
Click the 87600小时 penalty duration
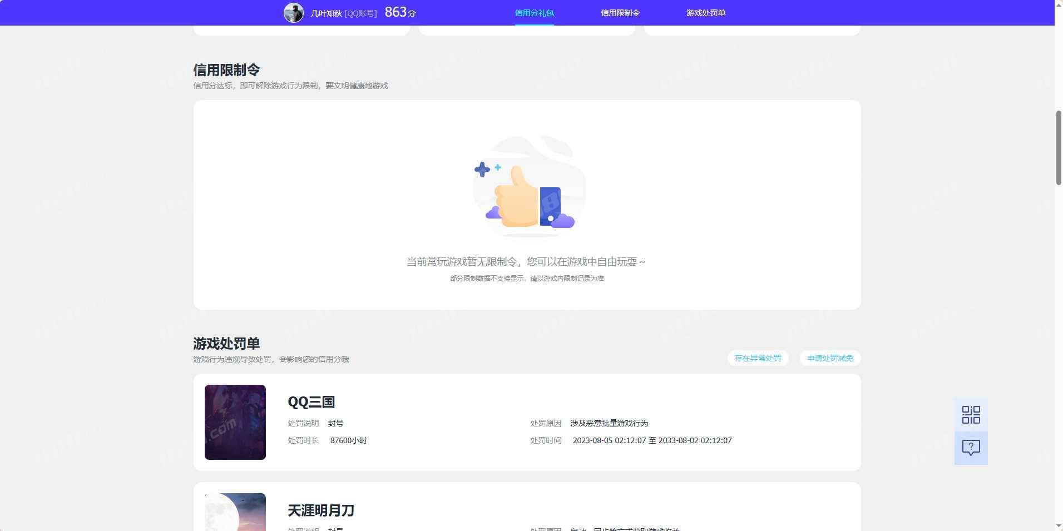click(x=349, y=440)
